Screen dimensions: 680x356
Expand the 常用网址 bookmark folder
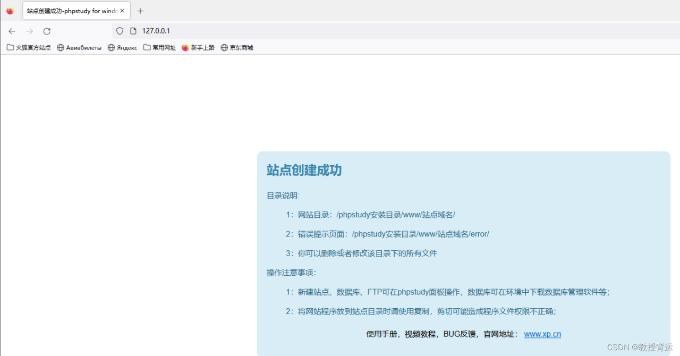point(159,48)
